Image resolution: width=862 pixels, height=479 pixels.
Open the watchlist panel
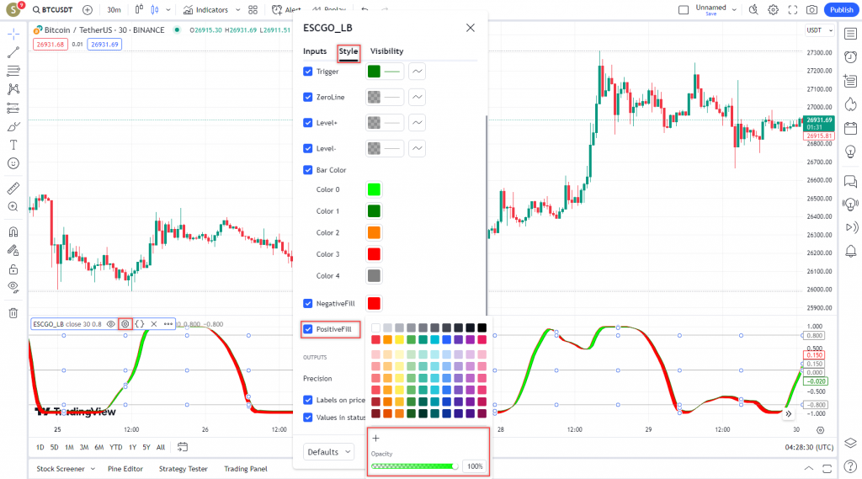850,35
